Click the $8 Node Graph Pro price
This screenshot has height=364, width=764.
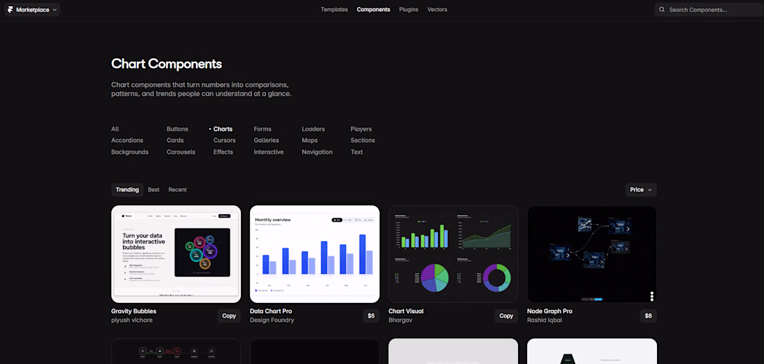[x=648, y=316]
